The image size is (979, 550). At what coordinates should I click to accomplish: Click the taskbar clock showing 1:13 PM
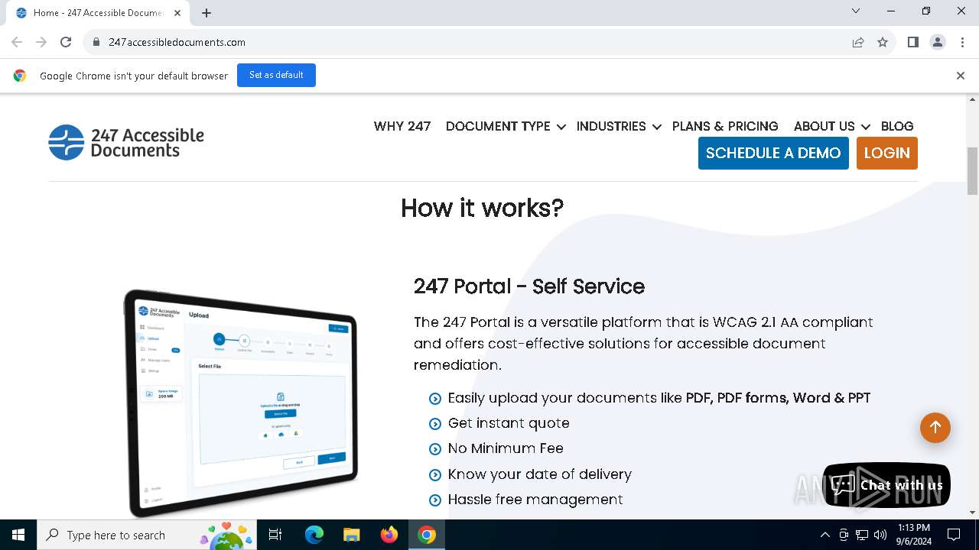tap(913, 535)
